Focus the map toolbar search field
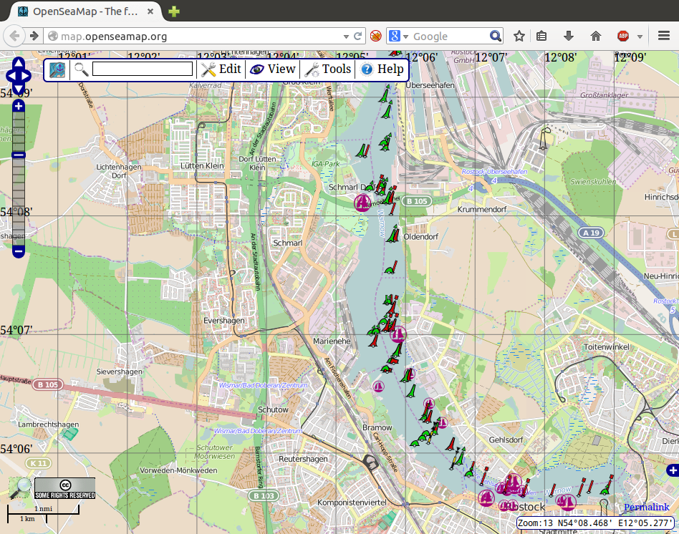Viewport: 679px width, 534px height. 143,69
